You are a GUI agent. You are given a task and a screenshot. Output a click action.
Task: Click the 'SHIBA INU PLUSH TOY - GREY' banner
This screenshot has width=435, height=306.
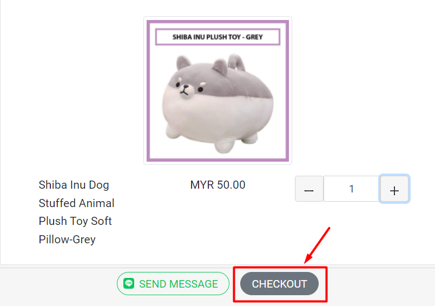click(x=218, y=37)
